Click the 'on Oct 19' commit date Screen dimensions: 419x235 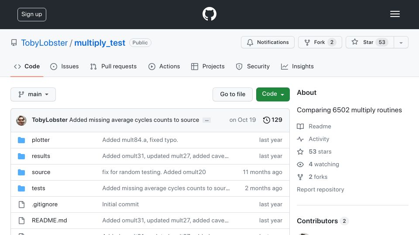tap(242, 120)
